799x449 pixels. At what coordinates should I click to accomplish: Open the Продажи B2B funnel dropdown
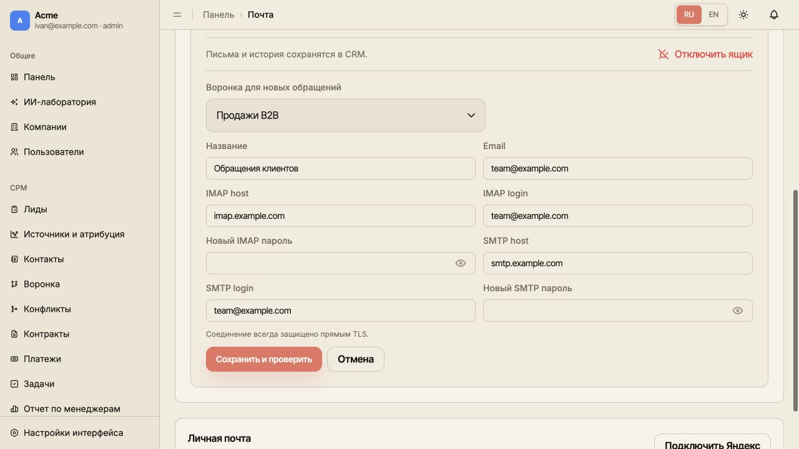click(345, 115)
